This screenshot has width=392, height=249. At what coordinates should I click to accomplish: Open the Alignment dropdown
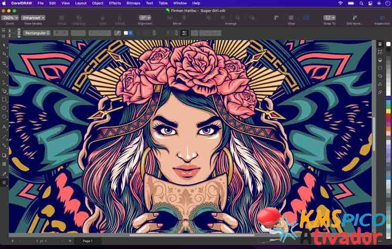tap(145, 18)
